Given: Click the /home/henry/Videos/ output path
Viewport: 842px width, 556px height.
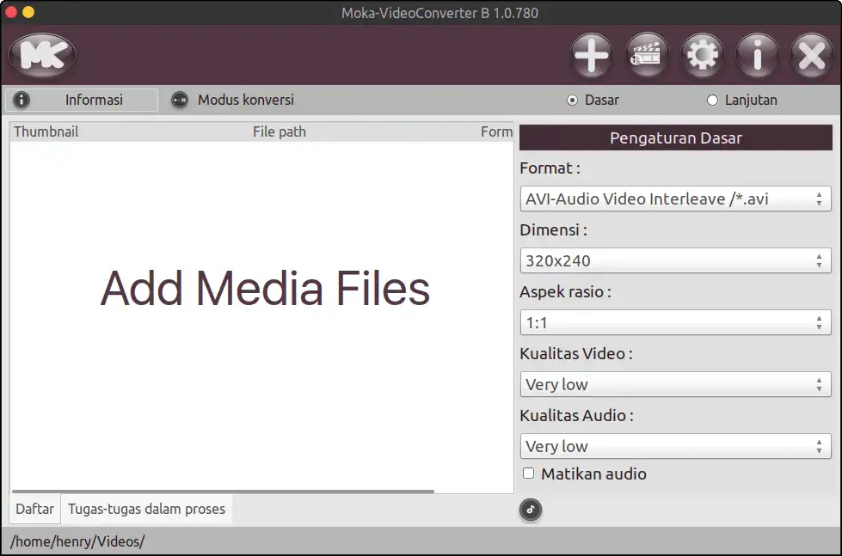Looking at the screenshot, I should pos(77,541).
